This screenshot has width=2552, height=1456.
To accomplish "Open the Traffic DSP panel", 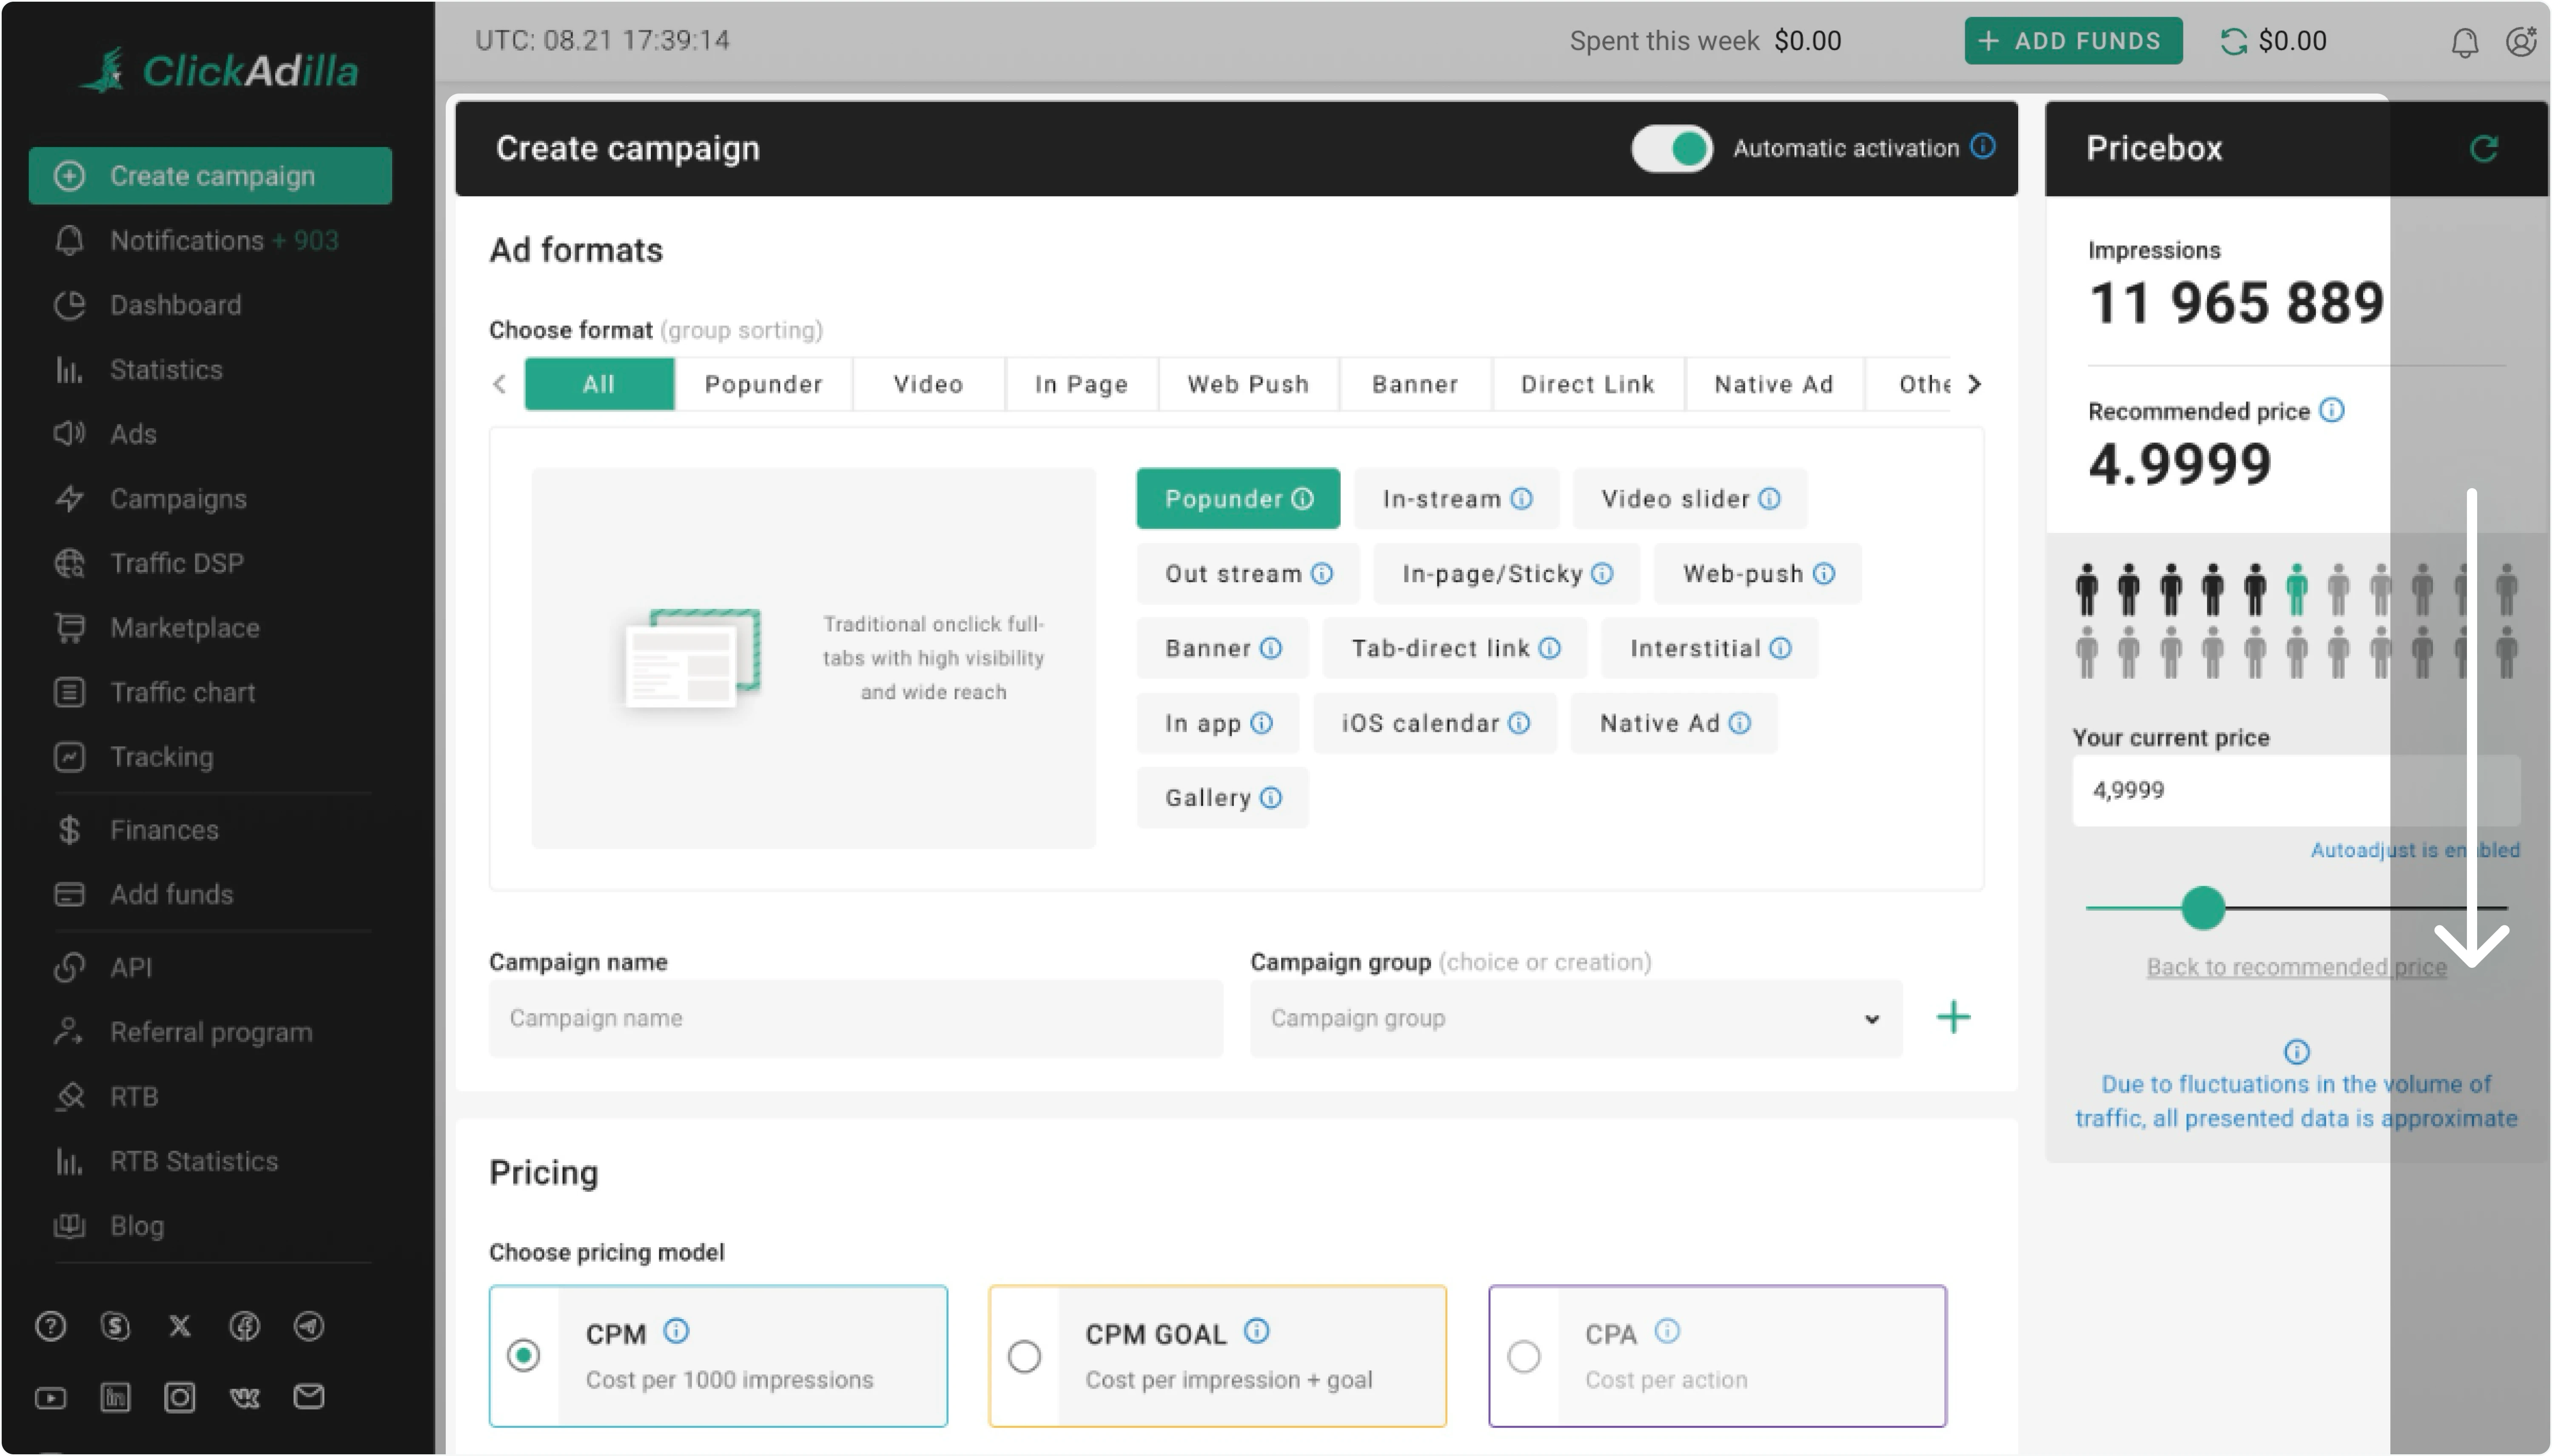I will (177, 562).
